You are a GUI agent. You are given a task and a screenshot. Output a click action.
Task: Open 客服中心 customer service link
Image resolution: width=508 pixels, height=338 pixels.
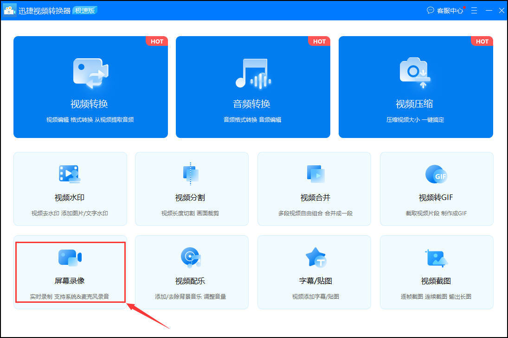(450, 11)
